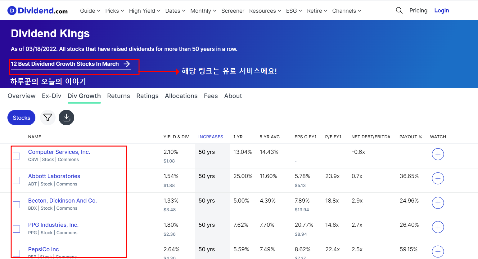Open PepsiCo Inc stock page
This screenshot has height=259, width=478.
[43, 249]
